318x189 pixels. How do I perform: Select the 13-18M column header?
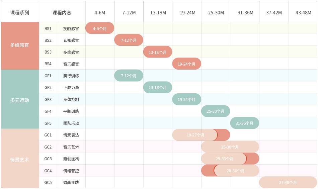(x=158, y=13)
